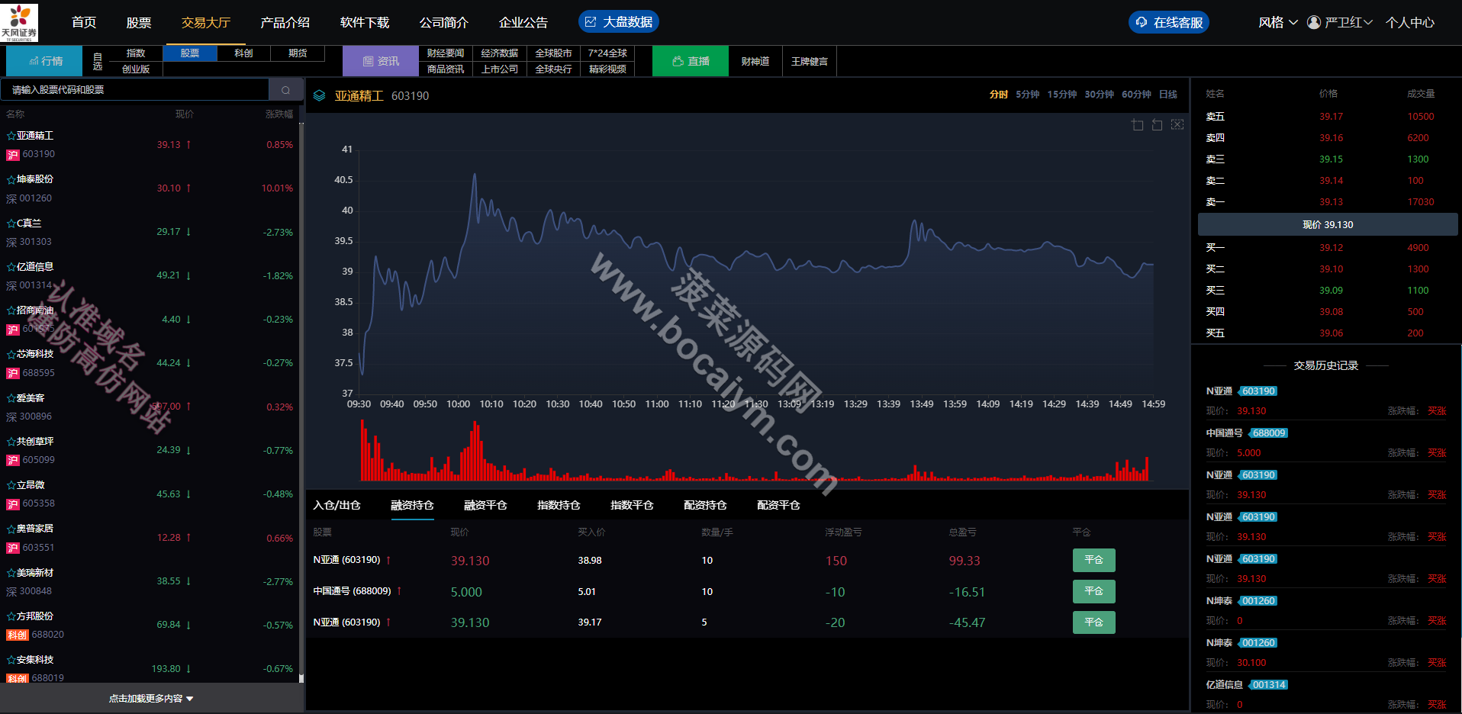Open 在线客服 online support
1462x714 pixels.
coord(1169,23)
